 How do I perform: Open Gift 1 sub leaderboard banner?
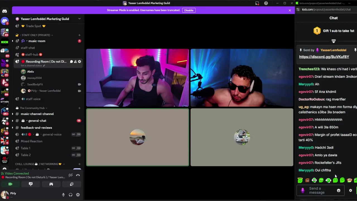tap(334, 31)
